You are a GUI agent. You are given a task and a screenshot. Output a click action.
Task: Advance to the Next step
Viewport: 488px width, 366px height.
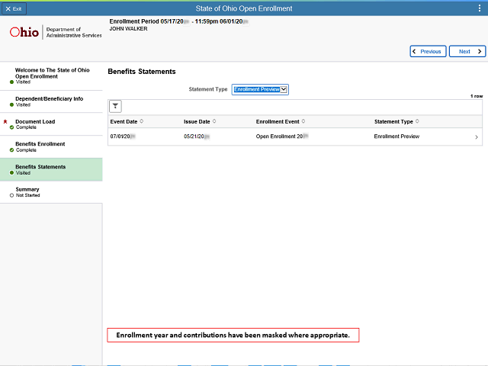pos(467,51)
